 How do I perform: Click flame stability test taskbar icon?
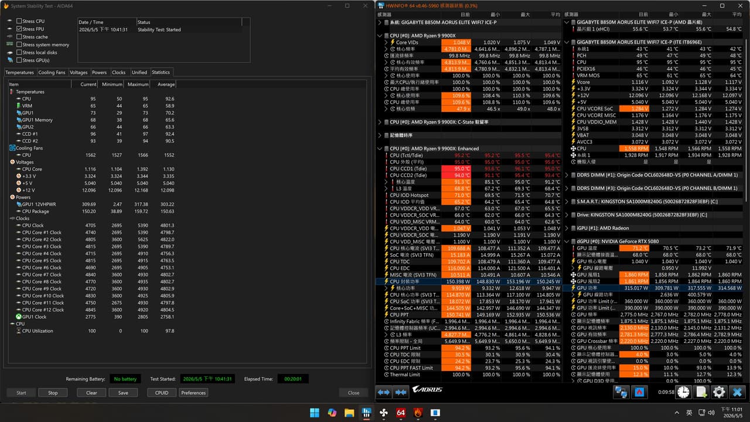tap(418, 412)
